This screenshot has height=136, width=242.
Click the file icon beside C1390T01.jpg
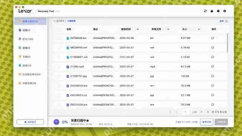point(68,76)
